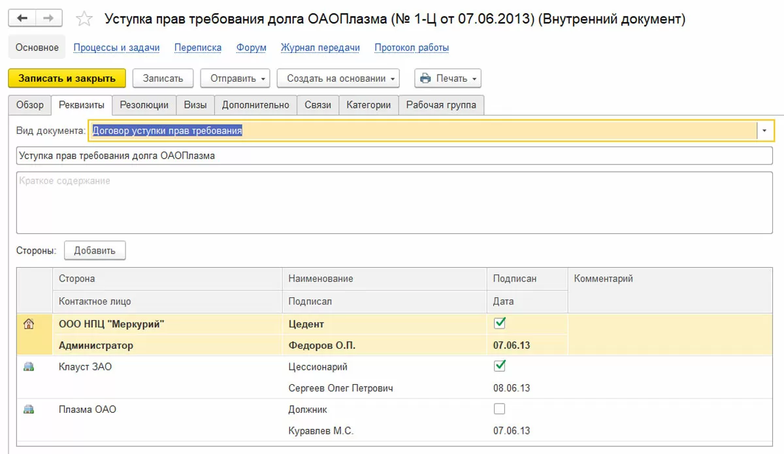The width and height of the screenshot is (784, 454).
Task: Click Записать и закрыть button
Action: (x=67, y=78)
